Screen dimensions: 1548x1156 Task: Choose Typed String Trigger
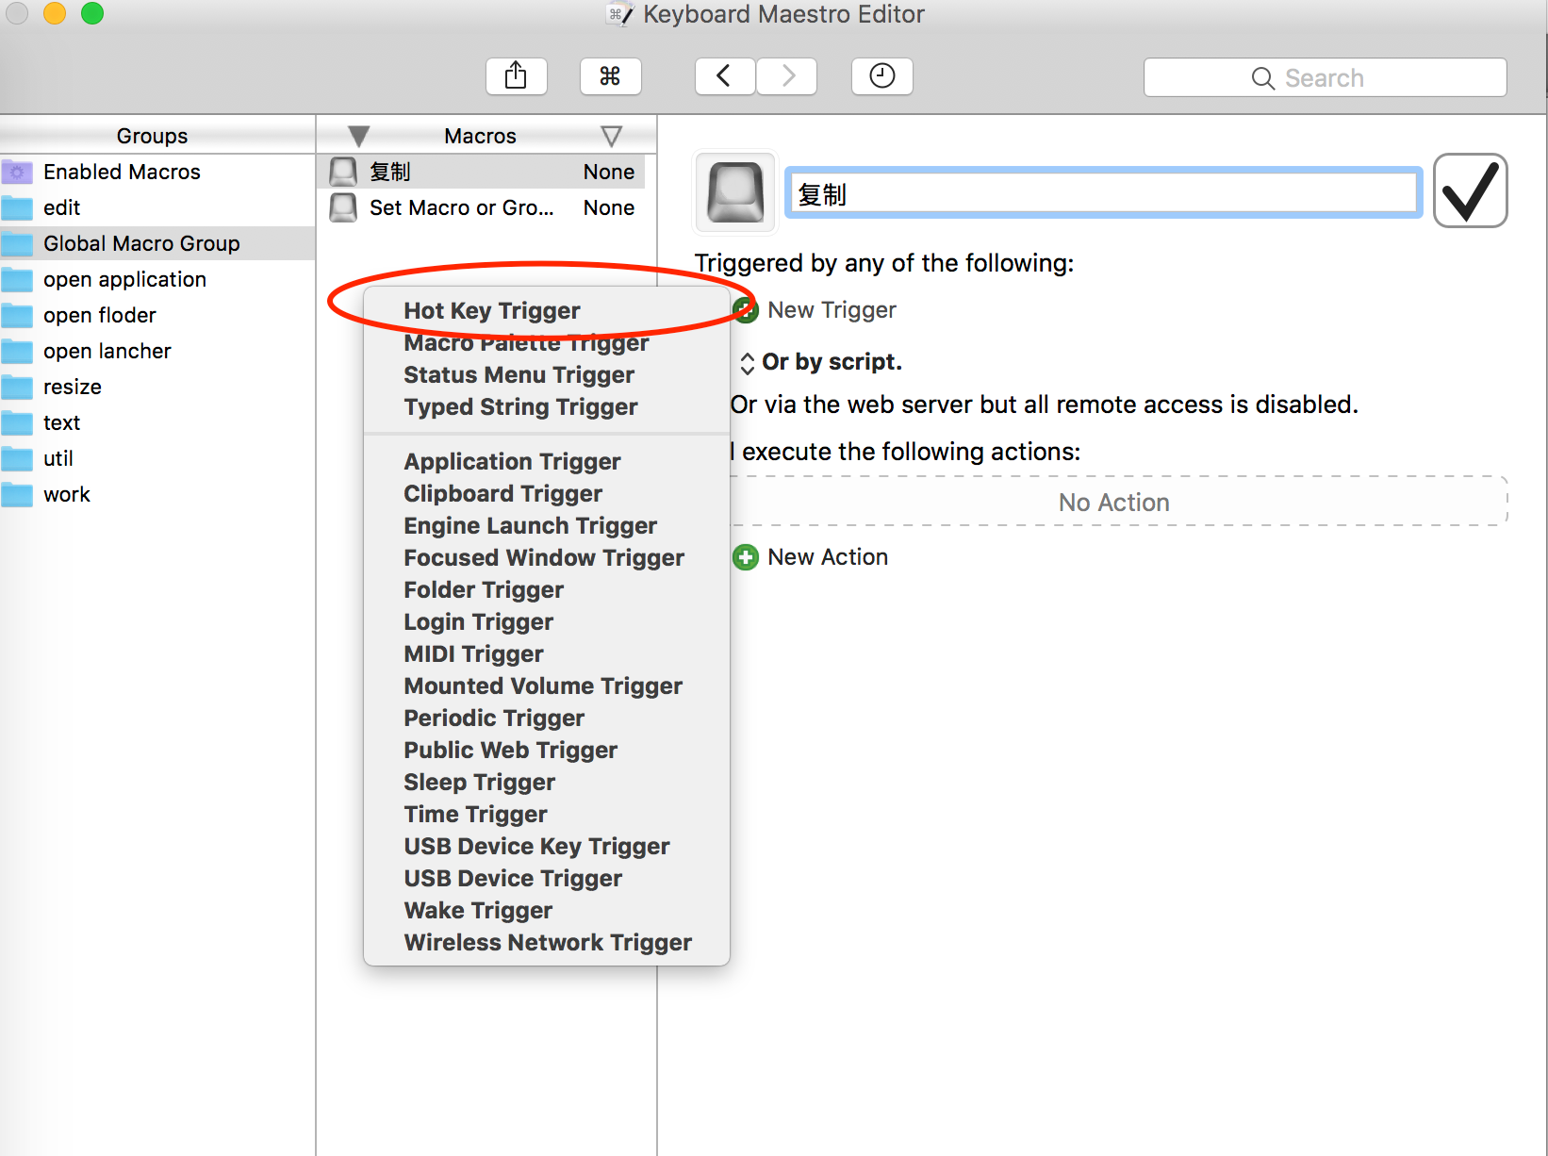coord(547,406)
